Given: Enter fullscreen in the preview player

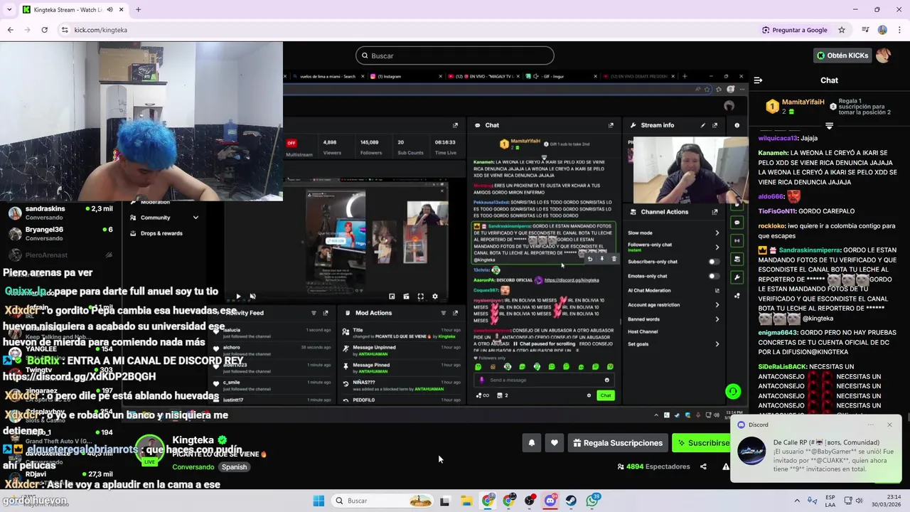Looking at the screenshot, I should [420, 297].
